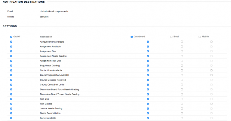This screenshot has height=121, width=231.
Task: Uncheck Dashboard for Assignment Due
Action: [148, 51]
